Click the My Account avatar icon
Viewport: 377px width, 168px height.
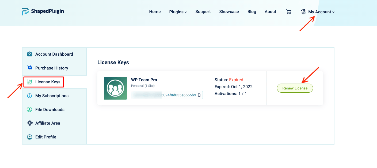303,12
